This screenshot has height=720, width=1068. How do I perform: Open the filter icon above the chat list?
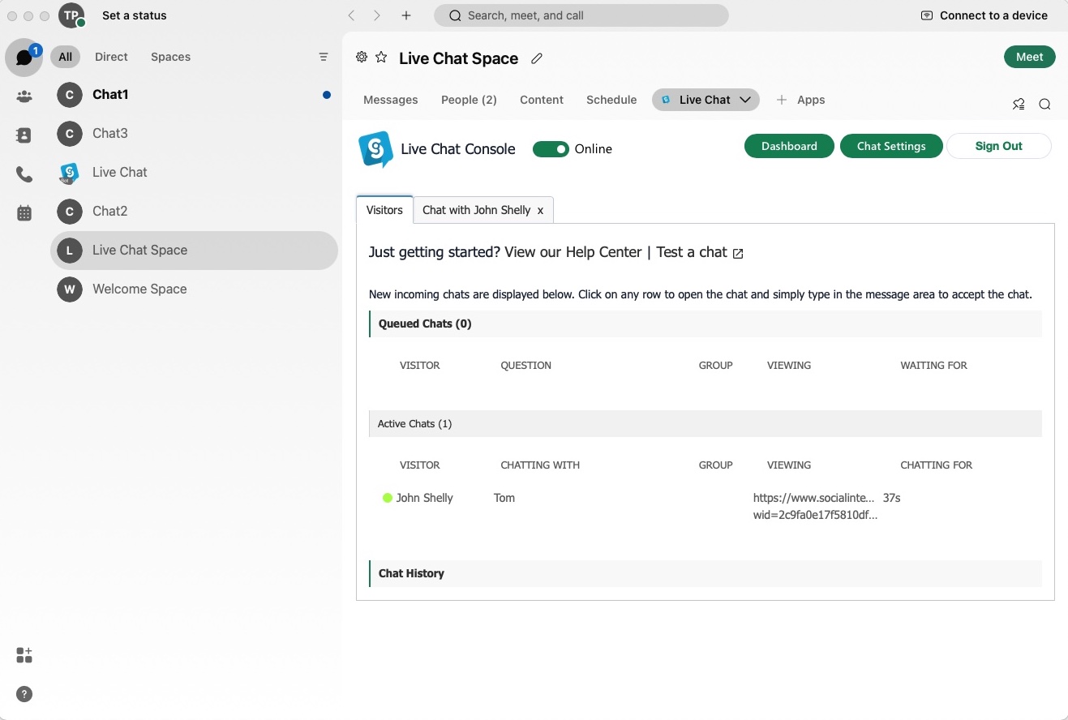click(324, 57)
